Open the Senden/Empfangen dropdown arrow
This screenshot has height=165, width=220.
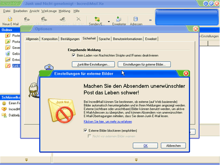109,21
